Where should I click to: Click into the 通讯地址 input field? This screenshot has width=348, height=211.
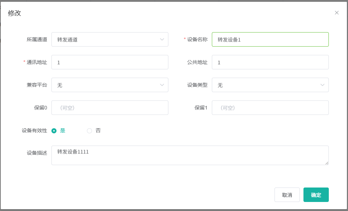point(110,62)
